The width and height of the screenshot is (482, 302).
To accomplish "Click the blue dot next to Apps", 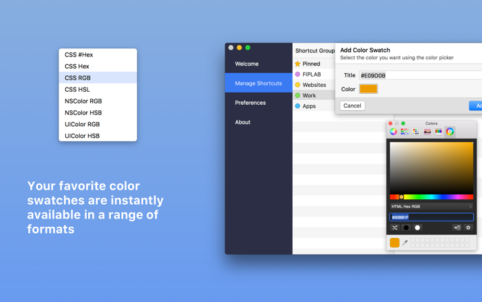I will 297,106.
